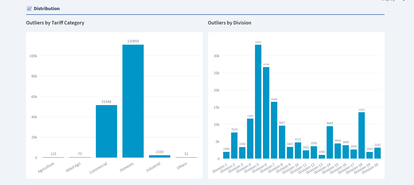Click the Commercial axis label

point(98,168)
